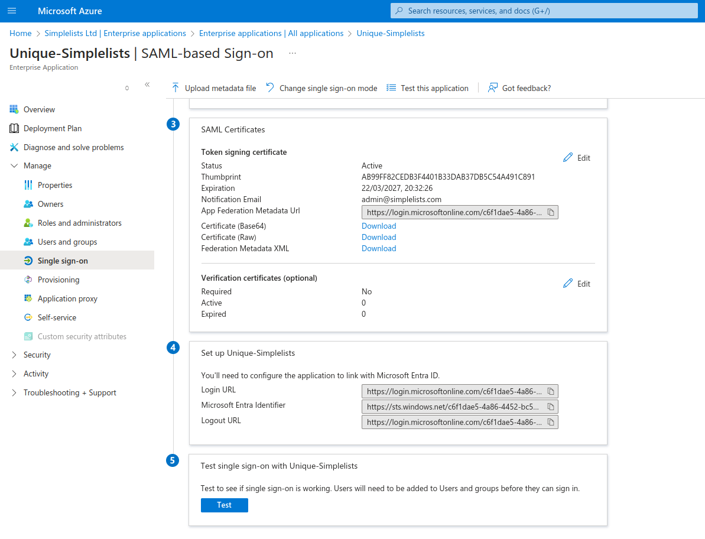The height and width of the screenshot is (539, 705).
Task: Click the Roles and administrators icon
Action: [x=28, y=223]
